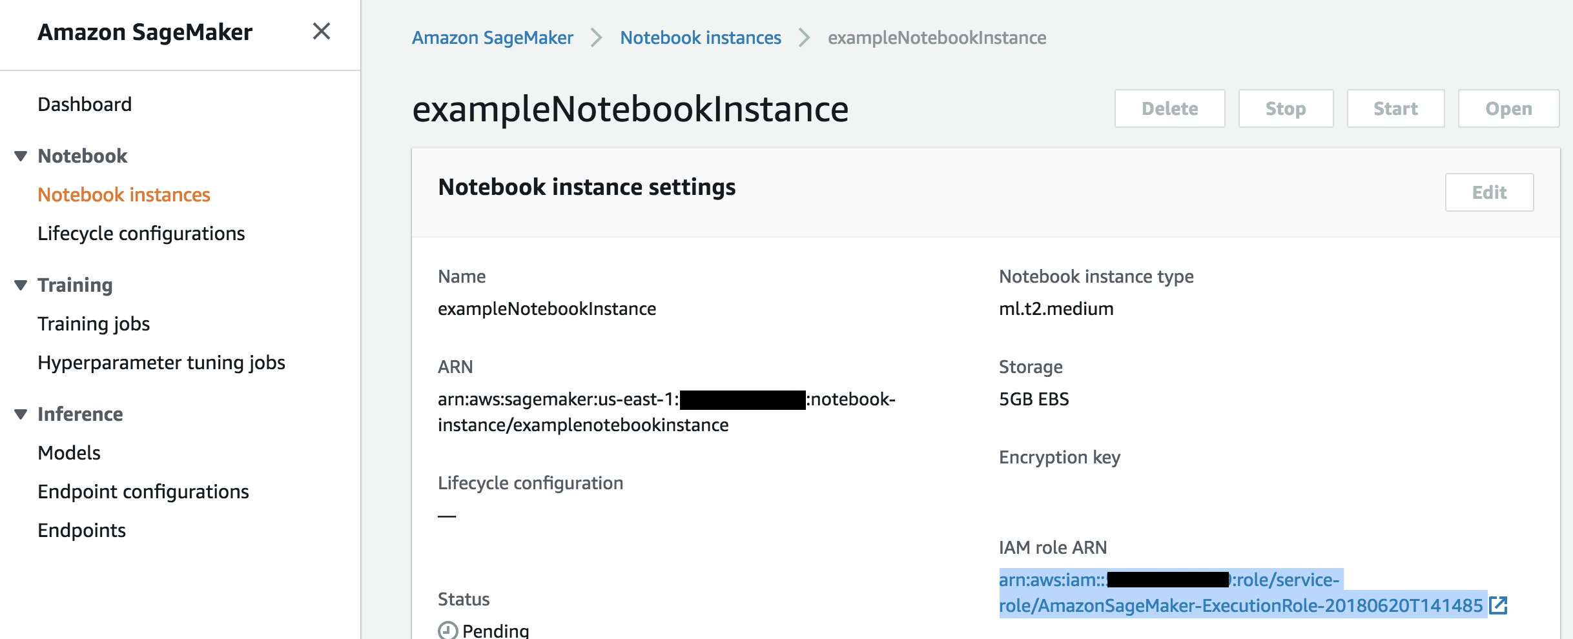Navigate back via Amazon SageMaker breadcrumb

tap(493, 37)
